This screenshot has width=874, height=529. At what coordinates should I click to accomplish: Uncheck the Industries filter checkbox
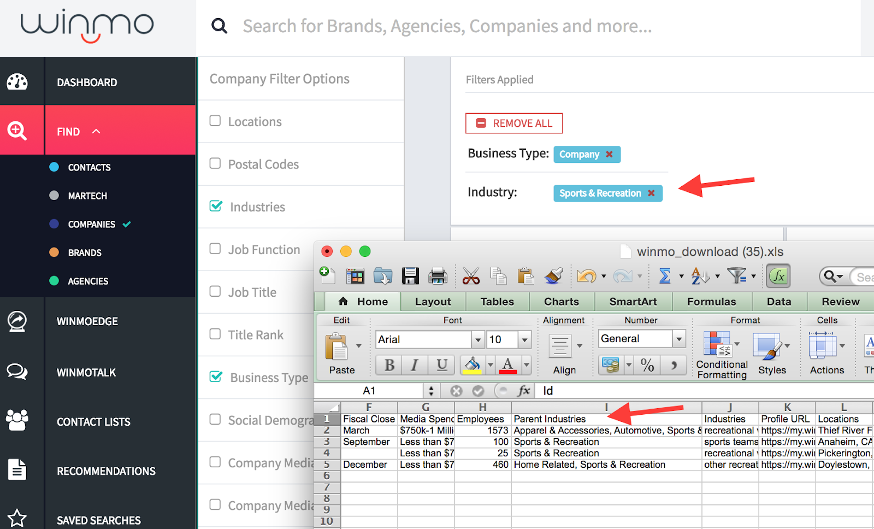pyautogui.click(x=216, y=205)
